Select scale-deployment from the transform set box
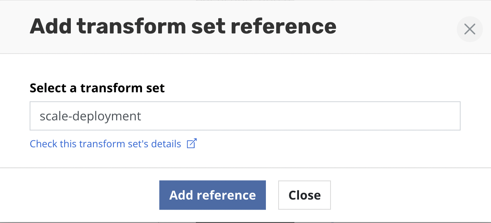The width and height of the screenshot is (491, 223). tap(245, 115)
